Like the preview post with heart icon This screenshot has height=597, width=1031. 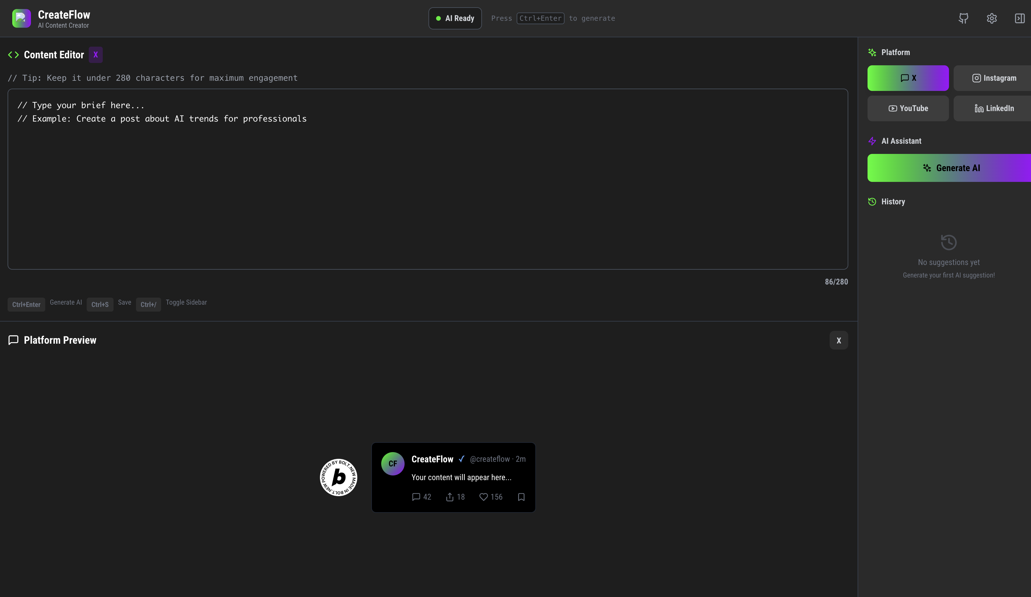click(x=483, y=497)
